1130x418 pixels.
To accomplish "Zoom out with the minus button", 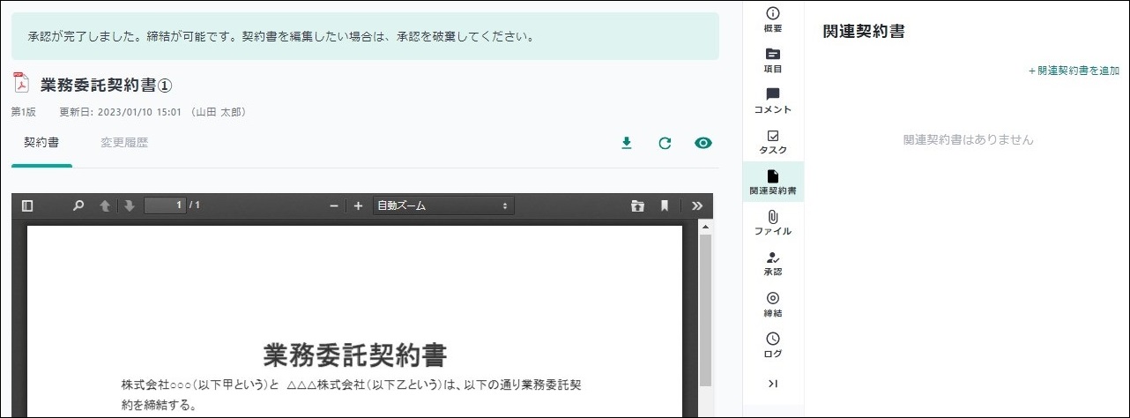I will click(x=334, y=205).
